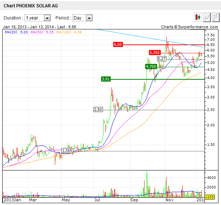The width and height of the screenshot is (221, 205).
Task: Open the Period dropdown arrow
Action: [x=89, y=18]
